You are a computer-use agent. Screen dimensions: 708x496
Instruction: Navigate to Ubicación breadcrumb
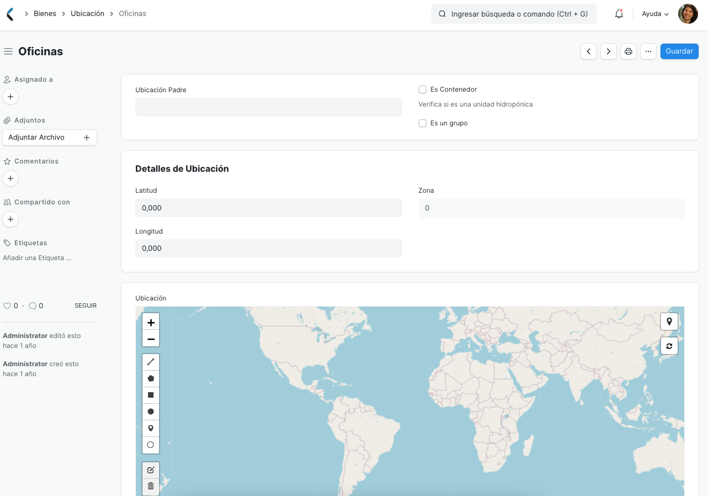coord(87,14)
